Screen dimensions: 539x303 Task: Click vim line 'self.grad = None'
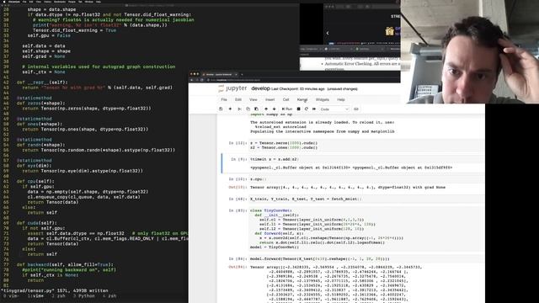tap(44, 56)
